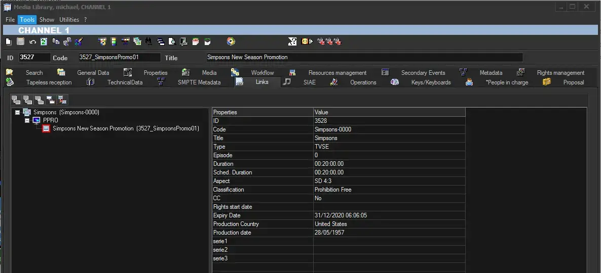Switch to the Secondary Events tab
Image resolution: width=601 pixels, height=273 pixels.
(423, 73)
